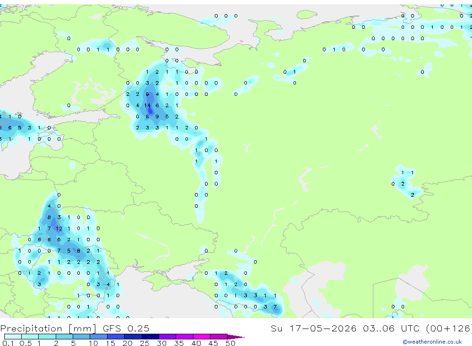Viewport: 472px width, 346px height.
Task: Select the '(00+126)' forecast offset text
Action: 449,328
